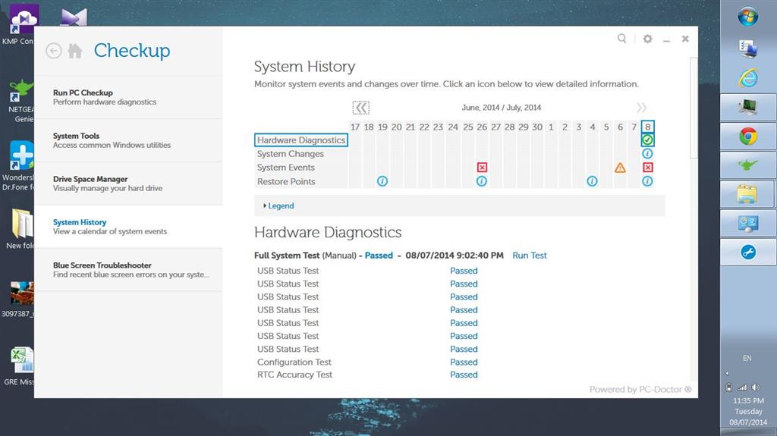The image size is (777, 436).
Task: Open Wondershare Dr.Fone desktop shortcut
Action: pyautogui.click(x=19, y=165)
